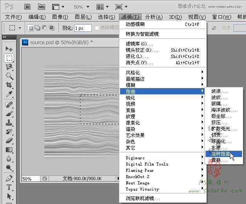Click the 羽化 feather input field
246x204 pixels.
(82, 28)
